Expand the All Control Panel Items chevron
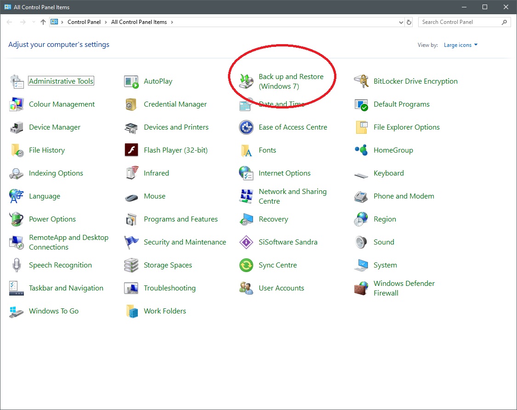The width and height of the screenshot is (517, 410). tap(172, 22)
